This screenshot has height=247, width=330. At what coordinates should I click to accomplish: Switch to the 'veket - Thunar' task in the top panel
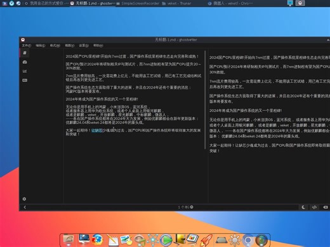pyautogui.click(x=176, y=3)
